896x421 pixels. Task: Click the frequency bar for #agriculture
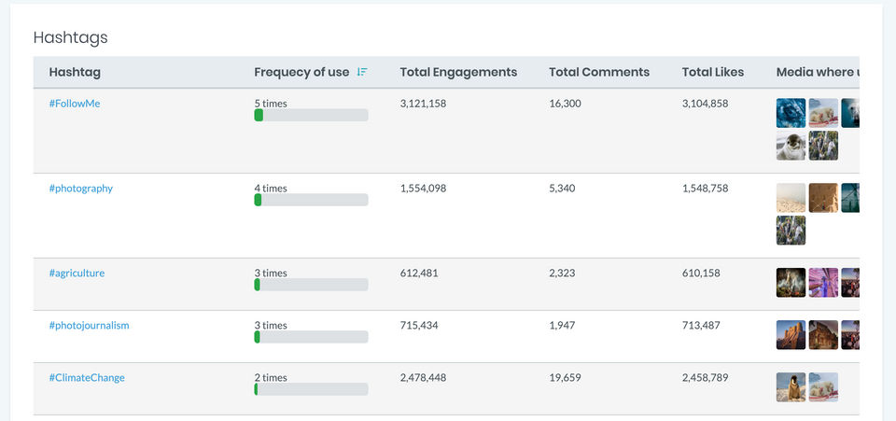(311, 285)
